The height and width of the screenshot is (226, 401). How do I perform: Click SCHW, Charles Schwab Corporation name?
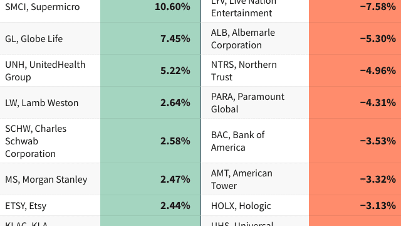click(x=36, y=141)
